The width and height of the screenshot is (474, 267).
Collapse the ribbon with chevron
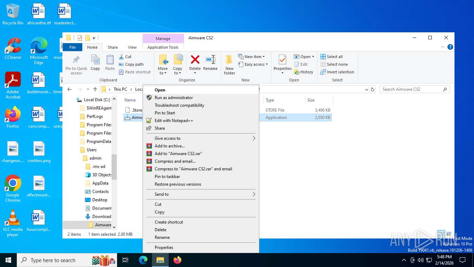(x=443, y=47)
